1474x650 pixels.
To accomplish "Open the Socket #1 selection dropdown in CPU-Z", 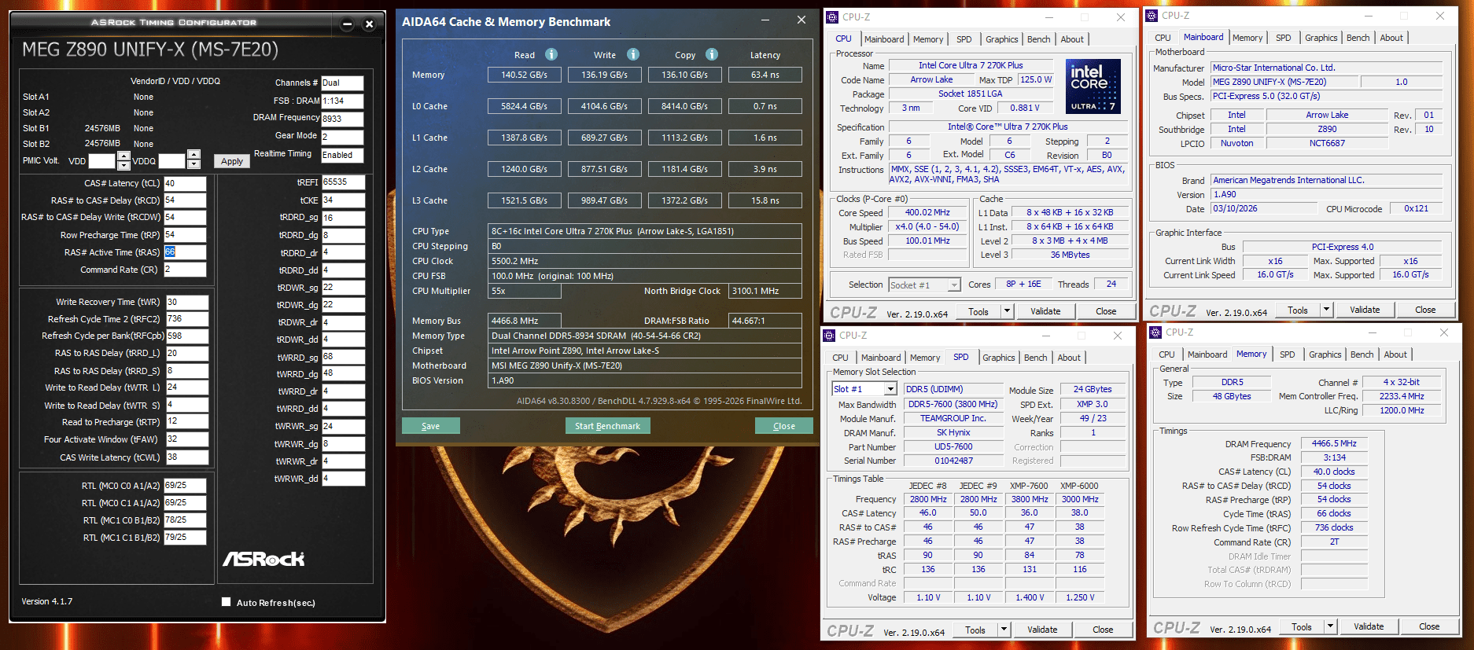I will (954, 285).
